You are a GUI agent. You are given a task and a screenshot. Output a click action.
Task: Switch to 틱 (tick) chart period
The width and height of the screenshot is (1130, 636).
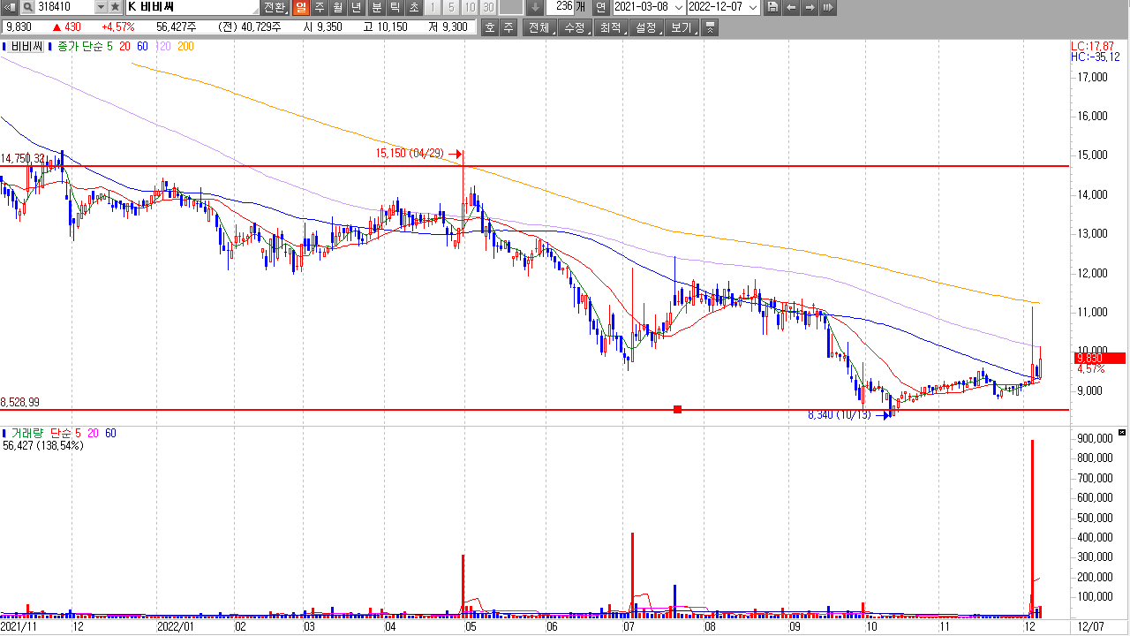(x=395, y=7)
